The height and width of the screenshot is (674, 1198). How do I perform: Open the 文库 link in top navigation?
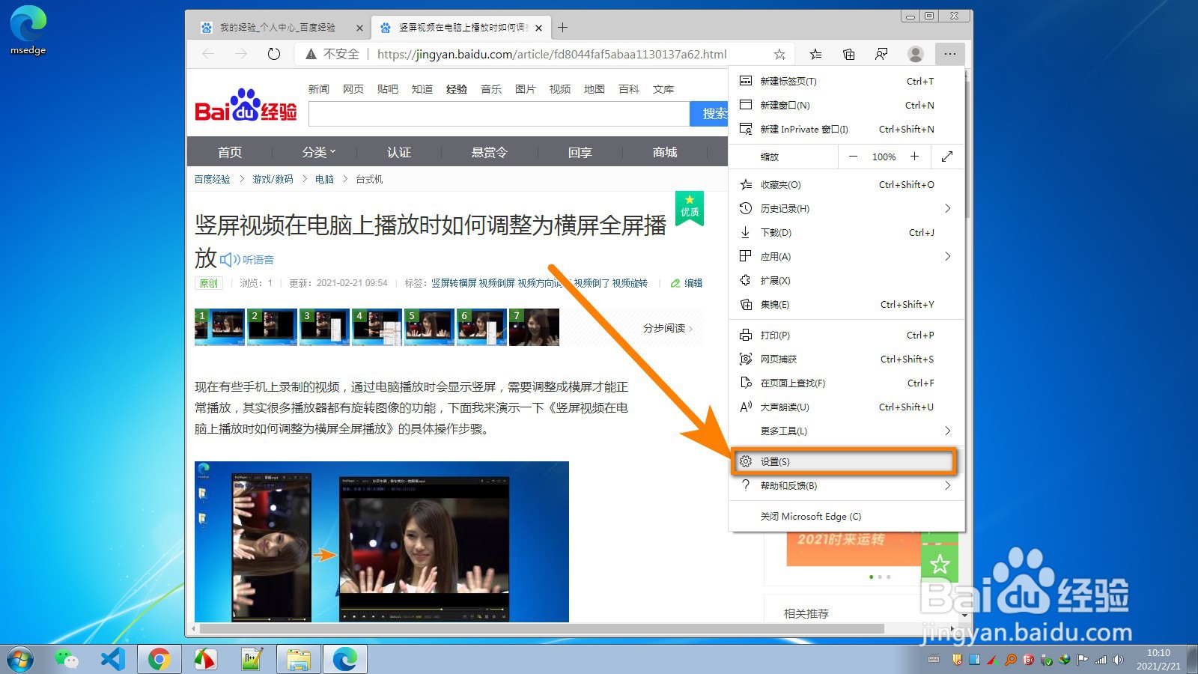pyautogui.click(x=663, y=89)
